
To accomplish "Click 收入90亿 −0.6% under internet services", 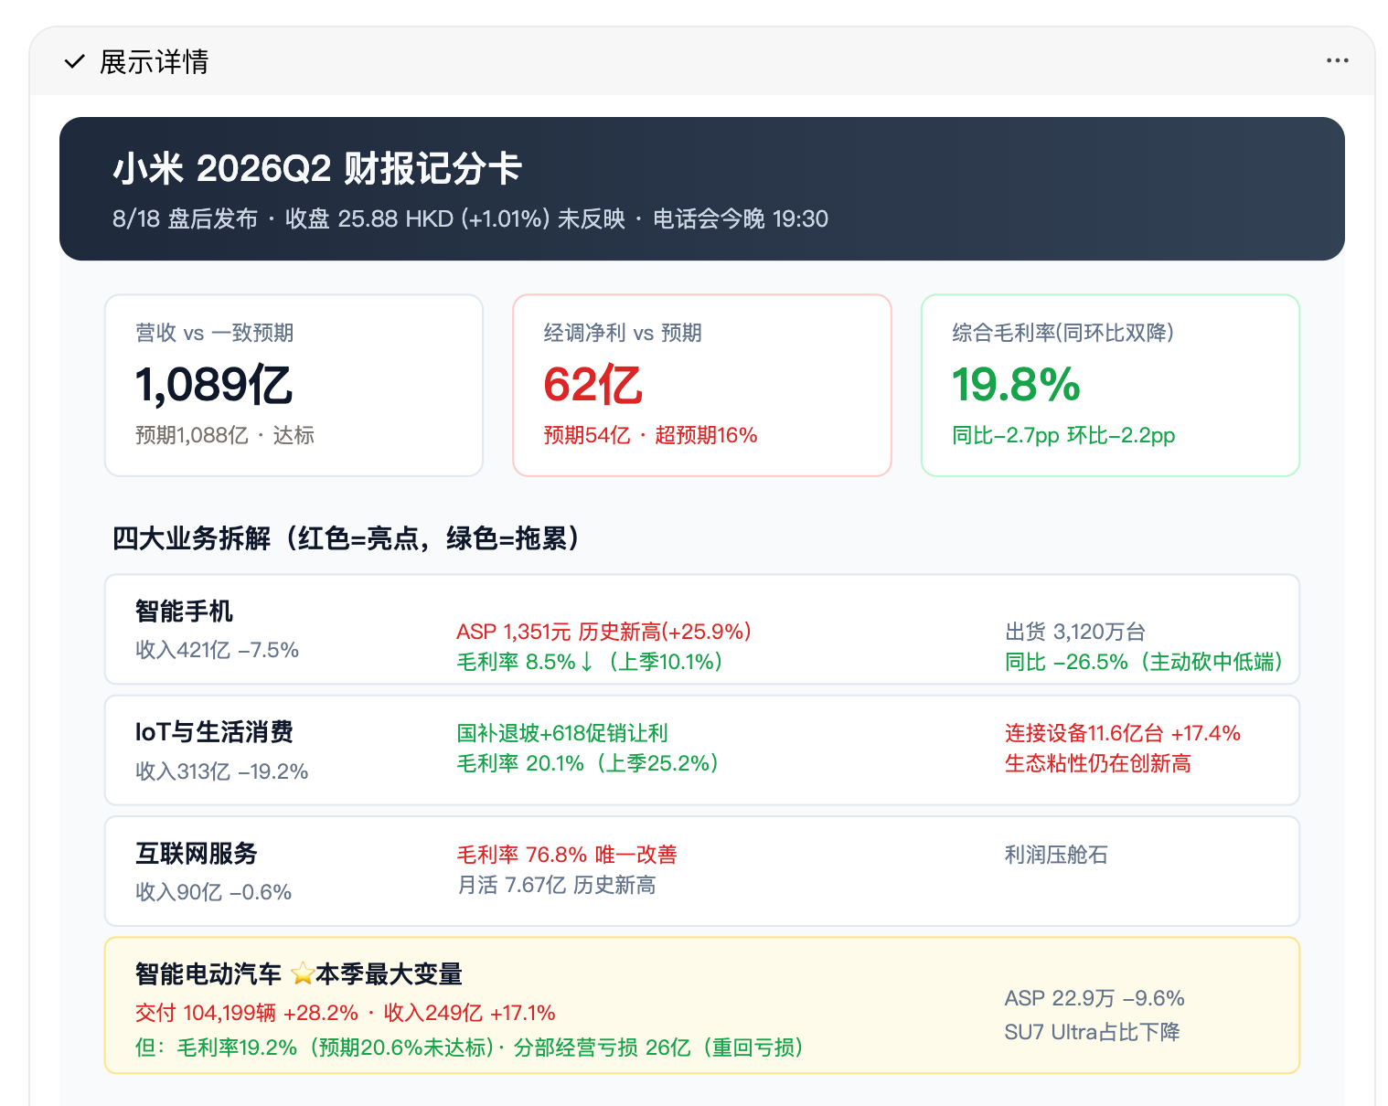I will point(213,892).
